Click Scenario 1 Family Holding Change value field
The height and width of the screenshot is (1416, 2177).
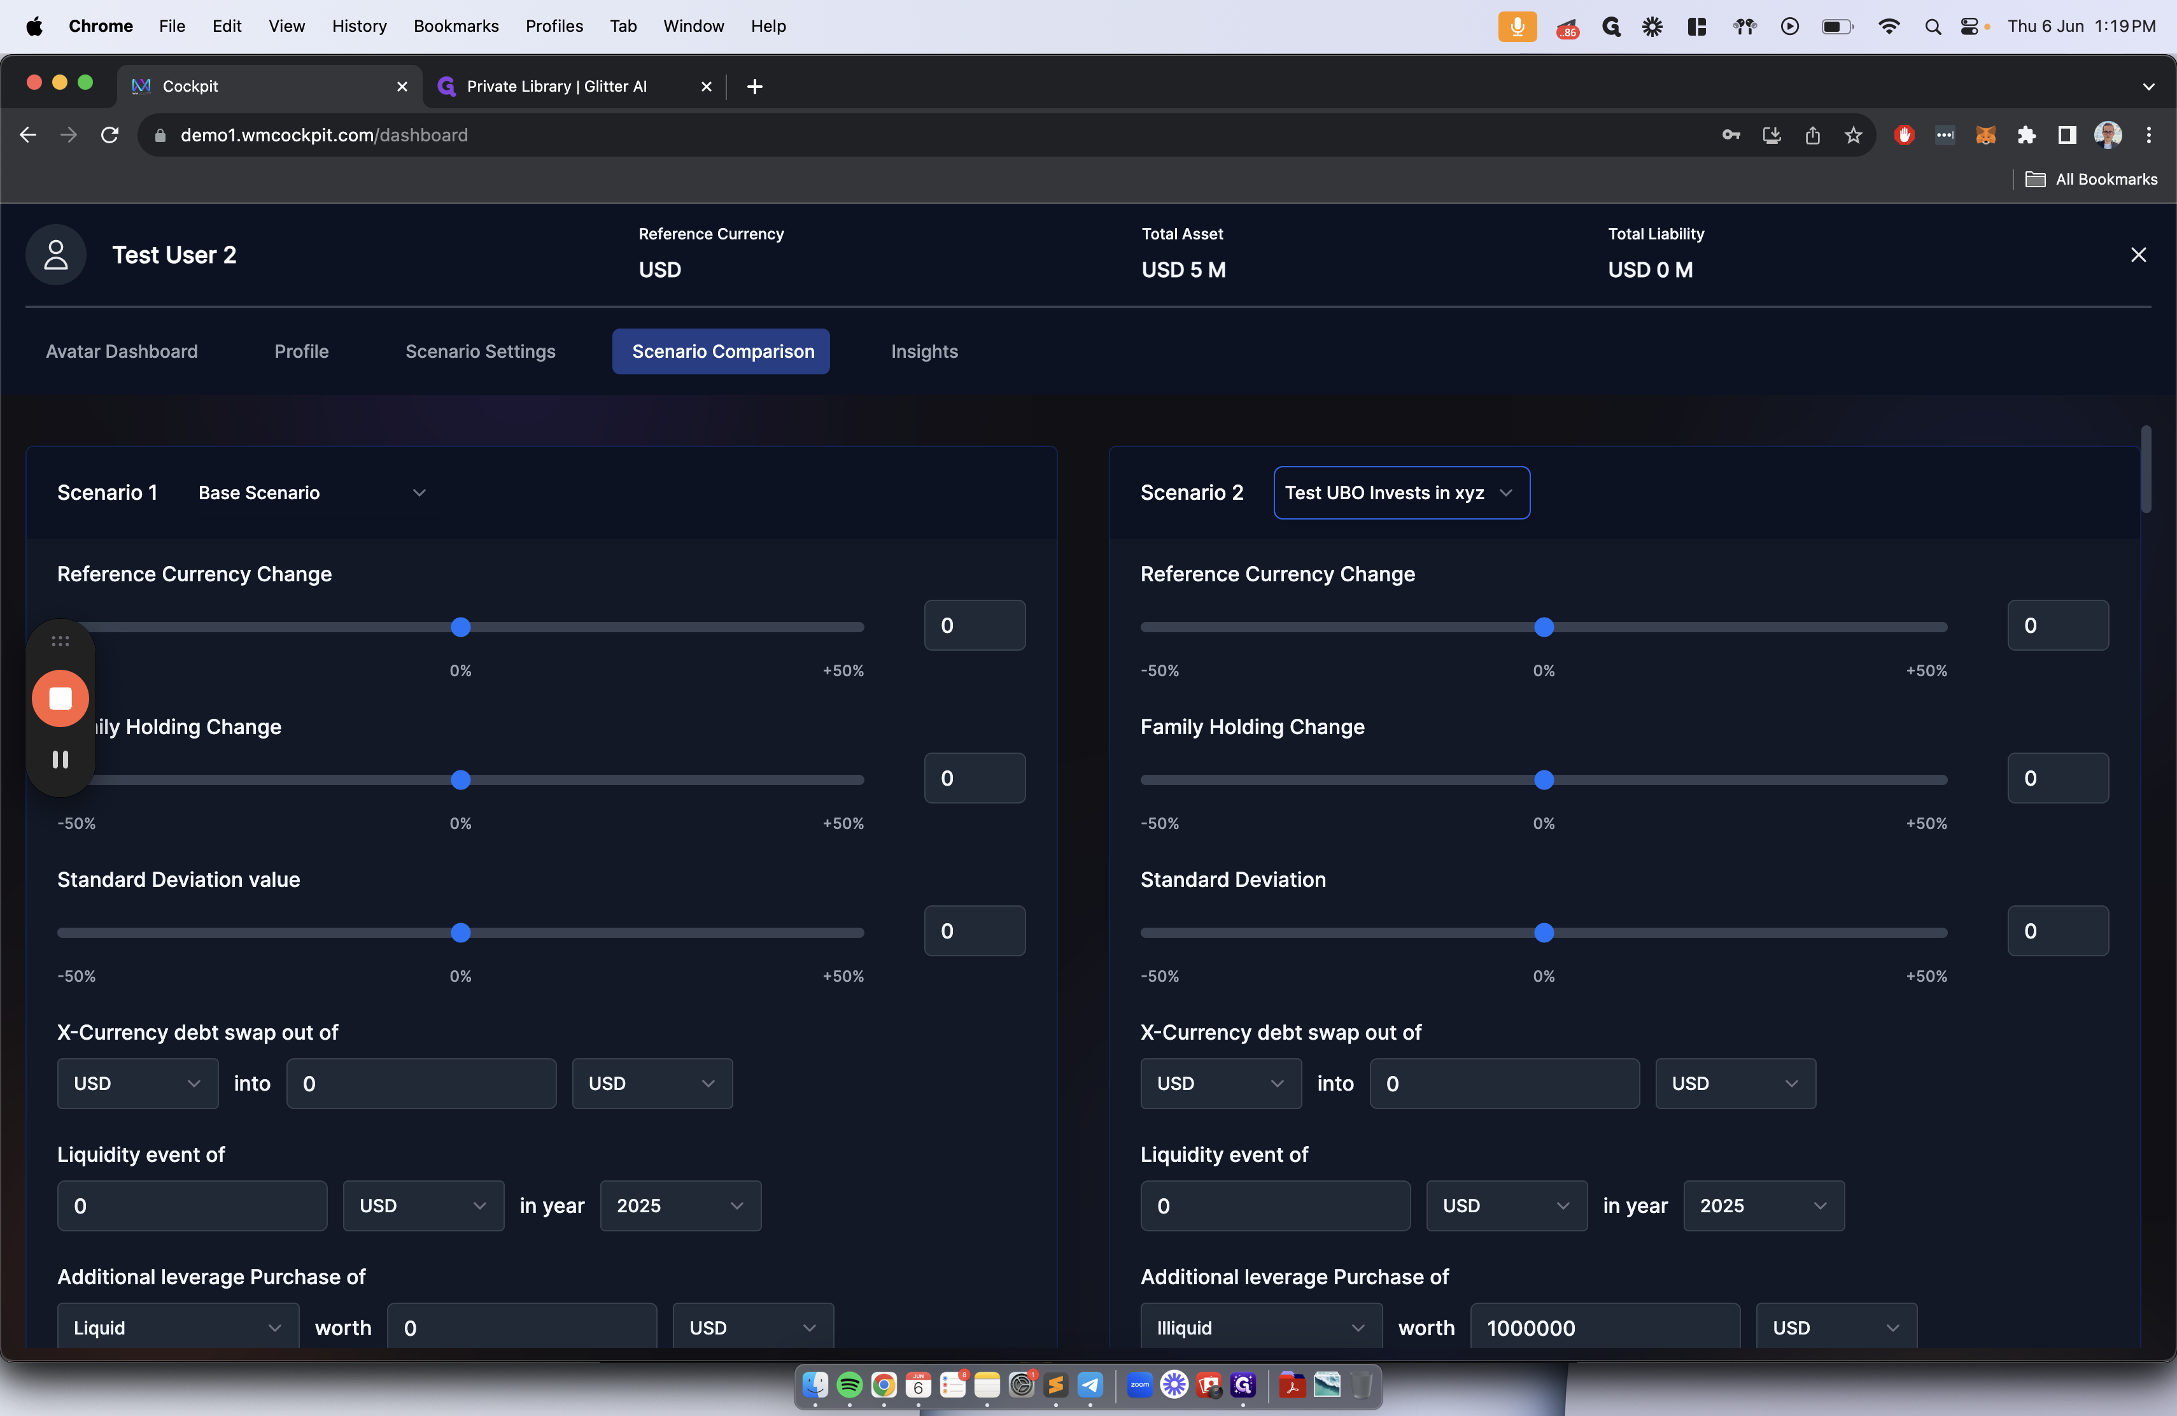tap(975, 777)
